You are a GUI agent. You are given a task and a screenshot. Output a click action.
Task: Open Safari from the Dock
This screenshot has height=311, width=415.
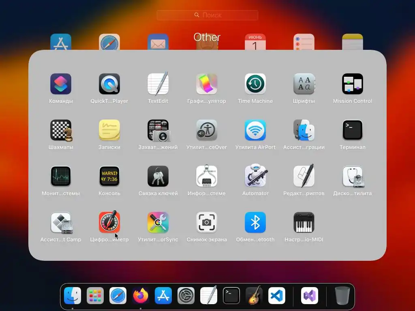118,295
